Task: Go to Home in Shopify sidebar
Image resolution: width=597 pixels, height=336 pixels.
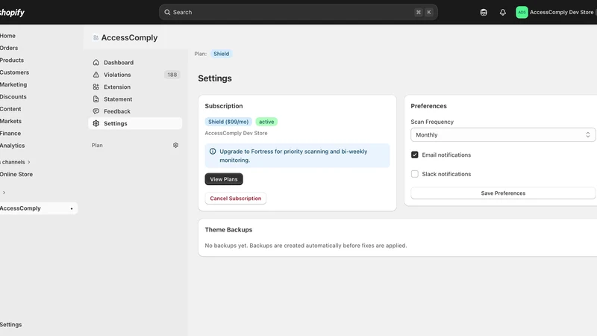Action: pyautogui.click(x=7, y=36)
